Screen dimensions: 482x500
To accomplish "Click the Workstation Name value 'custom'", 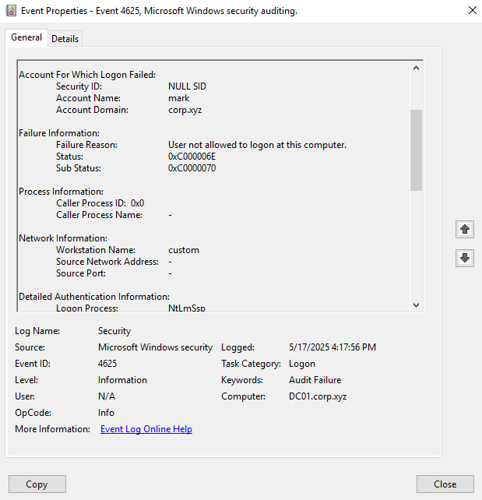I will 184,250.
